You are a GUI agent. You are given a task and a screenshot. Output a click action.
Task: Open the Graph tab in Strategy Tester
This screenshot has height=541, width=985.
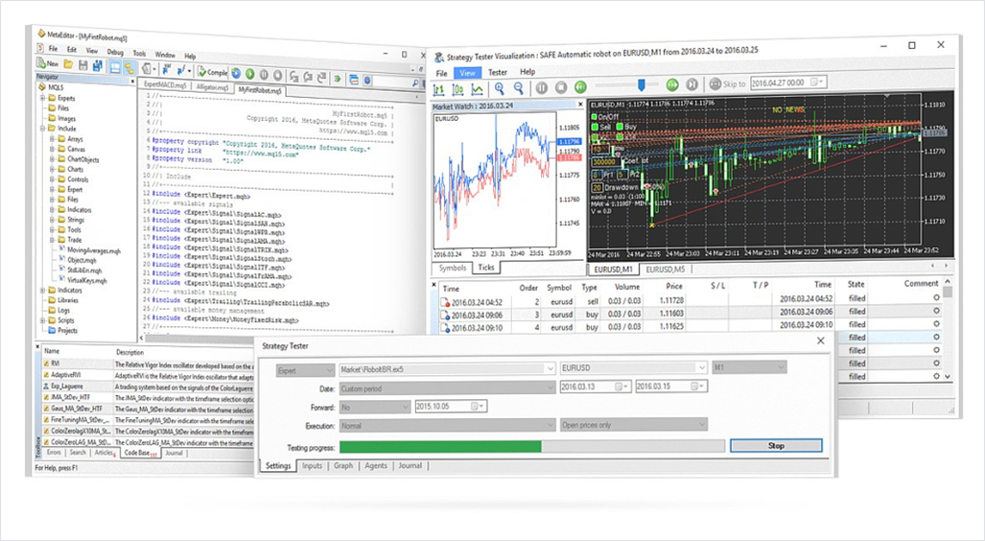pos(343,465)
